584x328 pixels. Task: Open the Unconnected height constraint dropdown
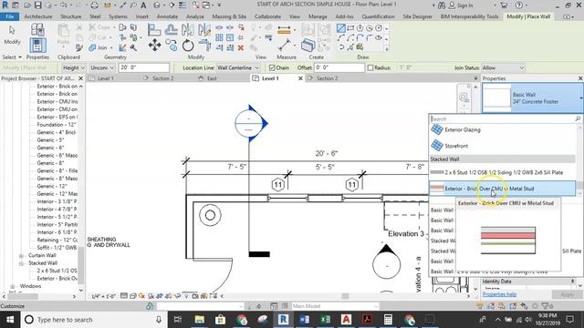(102, 67)
